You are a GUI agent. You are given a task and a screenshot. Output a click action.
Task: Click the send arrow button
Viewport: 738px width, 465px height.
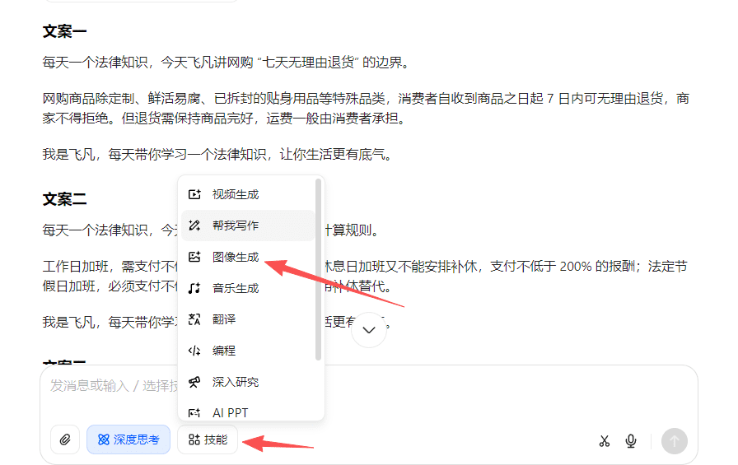pyautogui.click(x=674, y=441)
